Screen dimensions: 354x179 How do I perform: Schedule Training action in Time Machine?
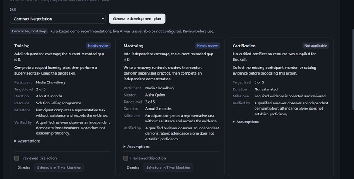tap(59, 168)
